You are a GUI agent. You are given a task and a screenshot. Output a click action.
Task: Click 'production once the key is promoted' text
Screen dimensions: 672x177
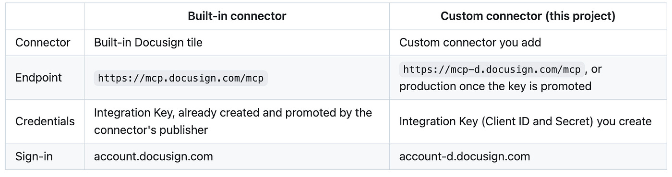(495, 86)
